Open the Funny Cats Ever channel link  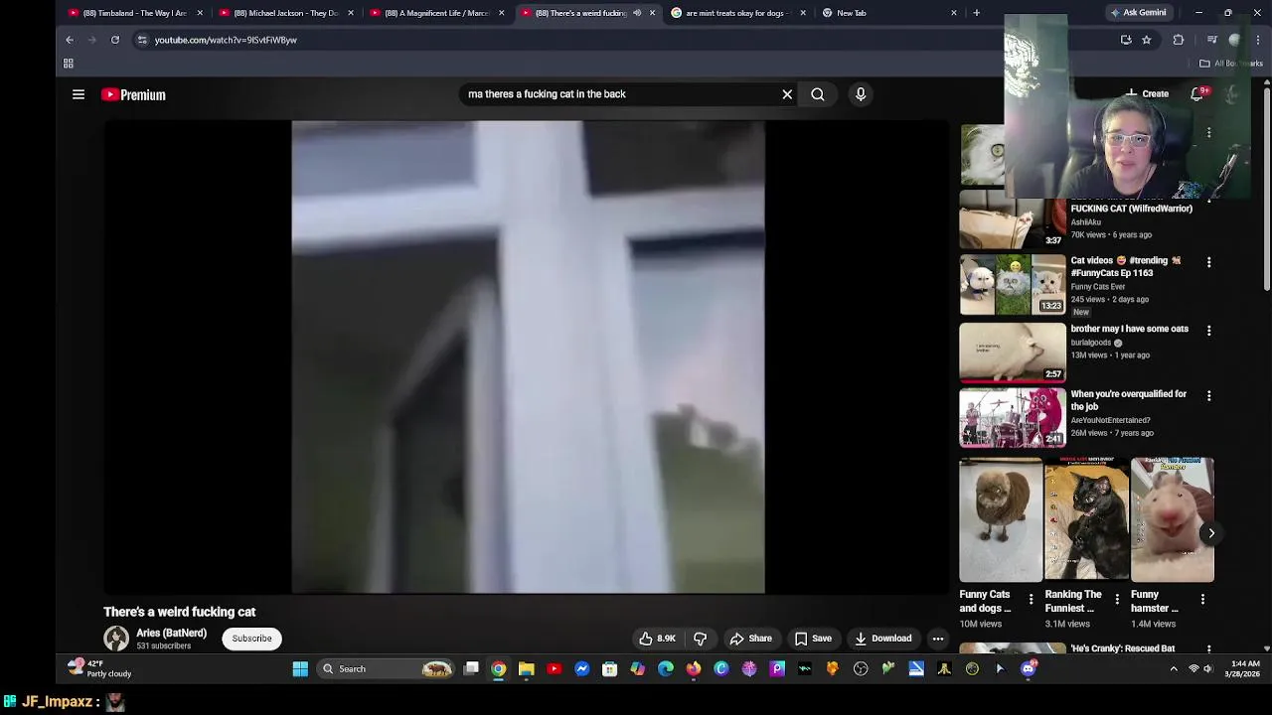(x=1097, y=286)
